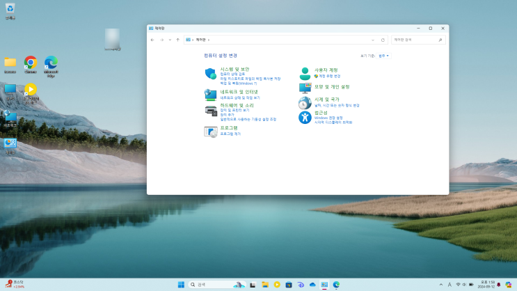The height and width of the screenshot is (291, 517).
Task: Click the 접근성 accessibility icon
Action: pos(305,118)
